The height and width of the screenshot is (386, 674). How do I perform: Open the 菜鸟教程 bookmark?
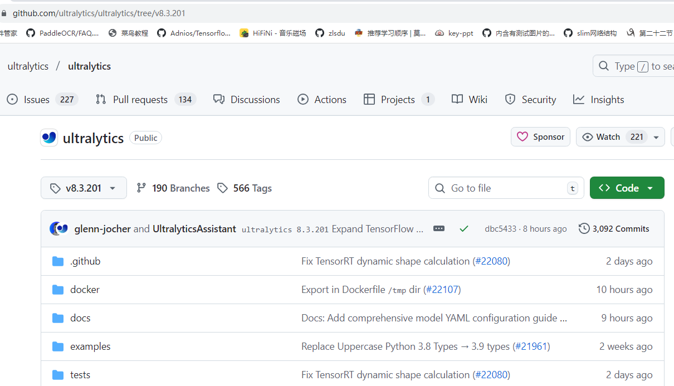pyautogui.click(x=128, y=33)
